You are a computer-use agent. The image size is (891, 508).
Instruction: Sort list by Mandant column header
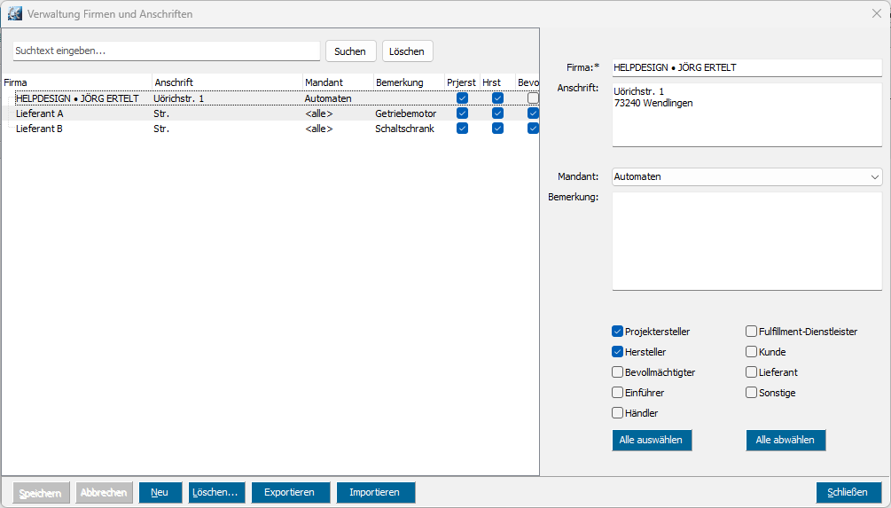(x=337, y=82)
